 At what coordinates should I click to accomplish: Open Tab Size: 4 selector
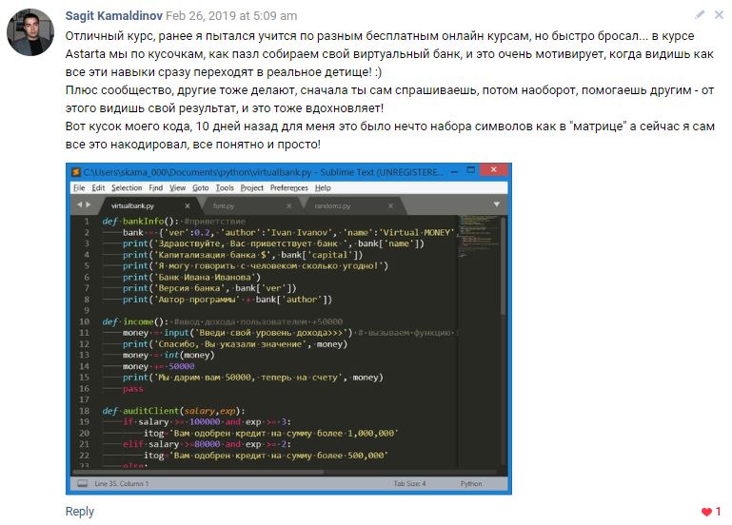(x=410, y=484)
